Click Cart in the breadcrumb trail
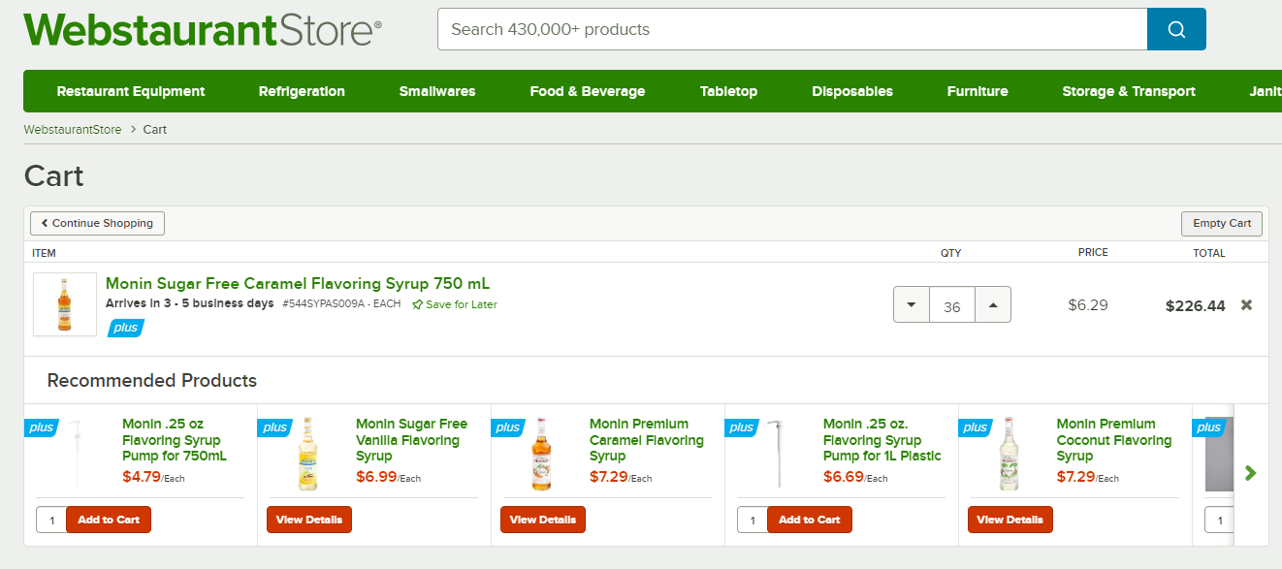 [x=155, y=129]
